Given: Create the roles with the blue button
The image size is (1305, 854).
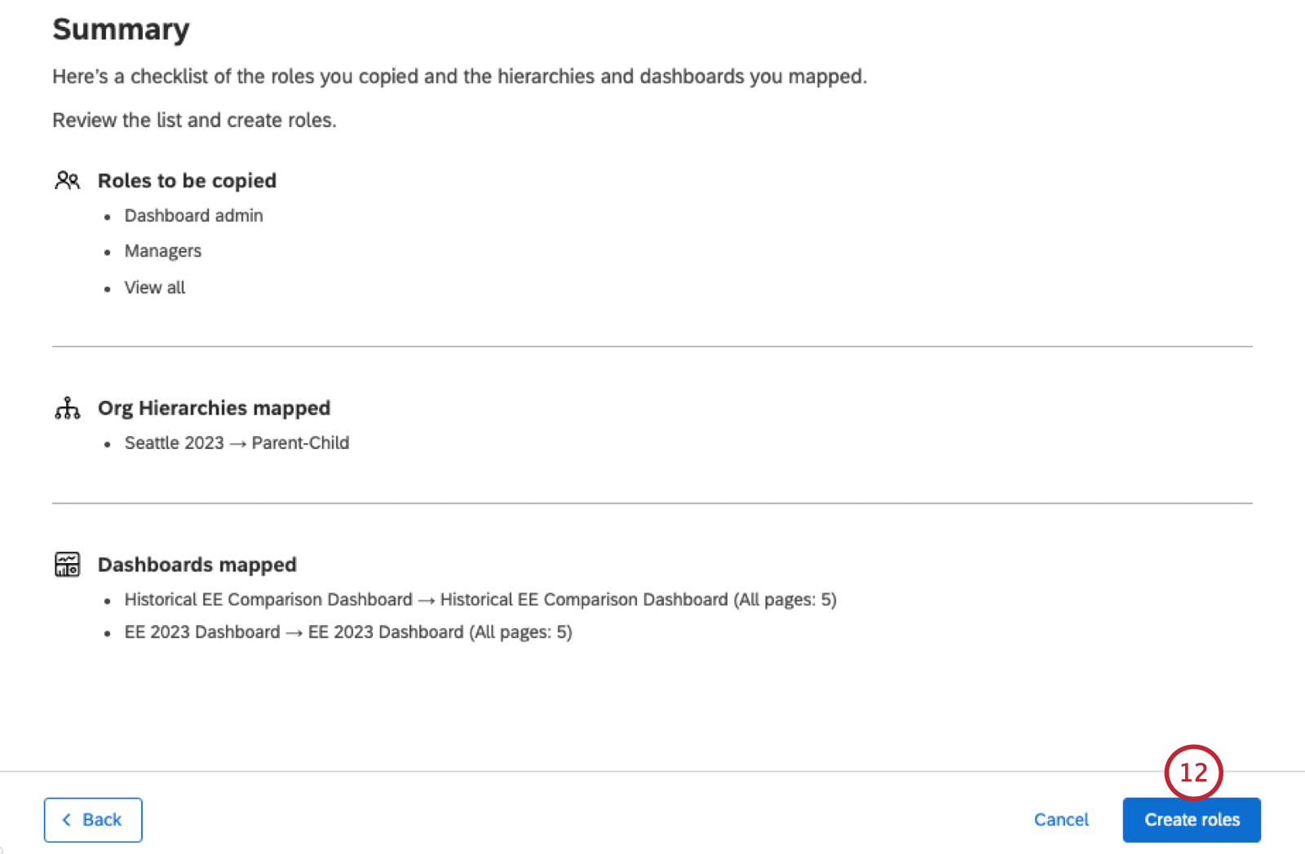Looking at the screenshot, I should 1192,820.
